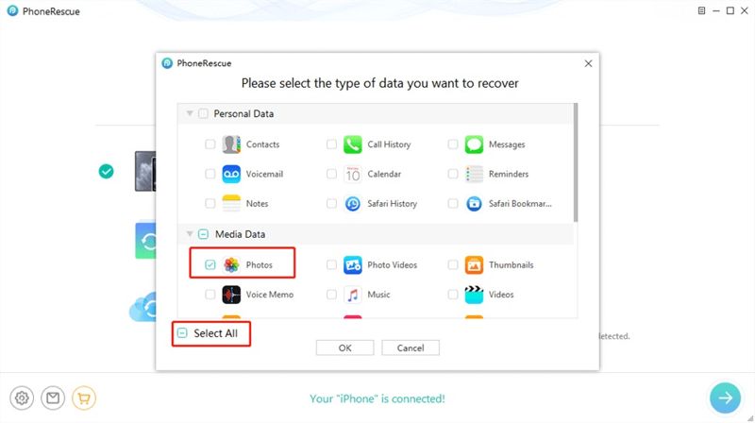This screenshot has width=755, height=423.
Task: Open the settings gear icon
Action: [22, 398]
